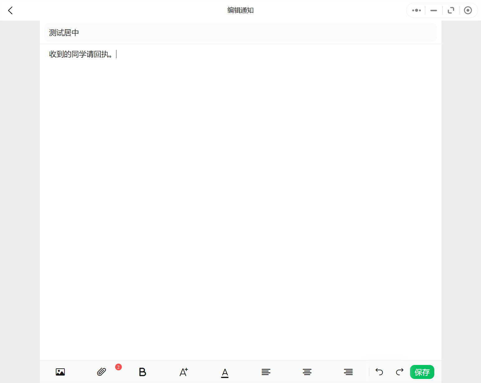Place cursor in text 收到的同学请回执。

[82, 54]
